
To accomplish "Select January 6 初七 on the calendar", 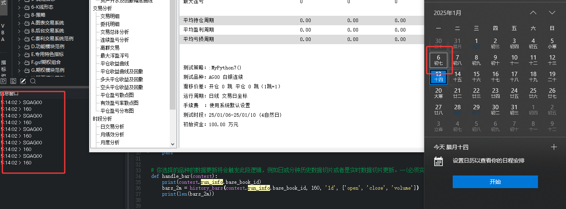I will click(x=439, y=60).
